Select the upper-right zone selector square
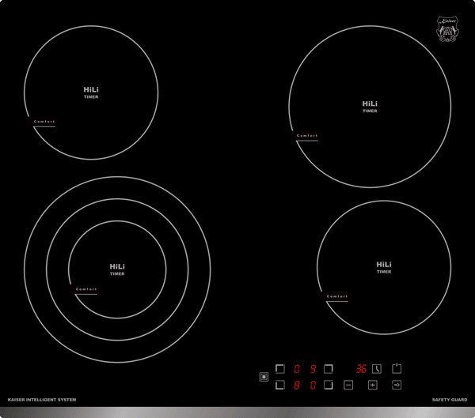Screen dimensions: 475x418 [x=329, y=368]
